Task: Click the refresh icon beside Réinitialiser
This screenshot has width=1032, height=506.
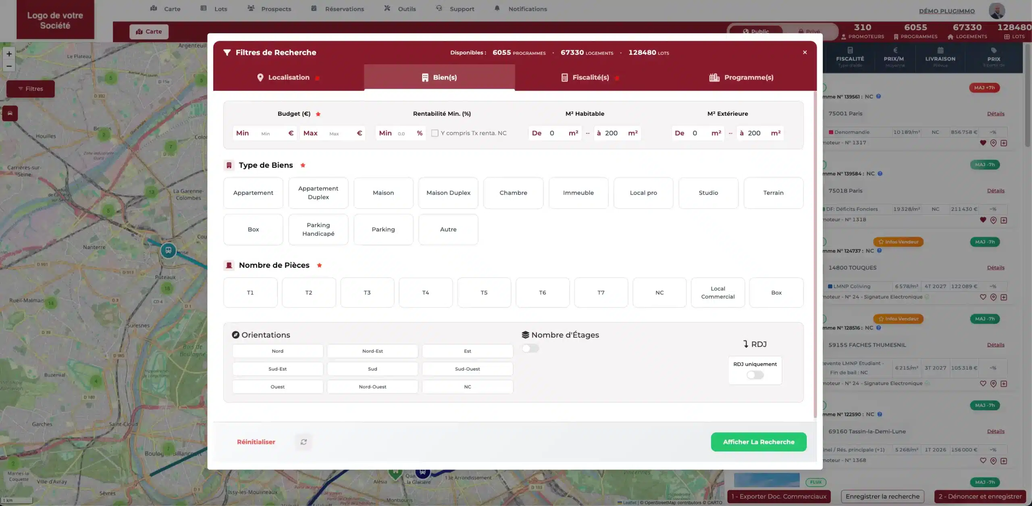Action: click(x=304, y=442)
